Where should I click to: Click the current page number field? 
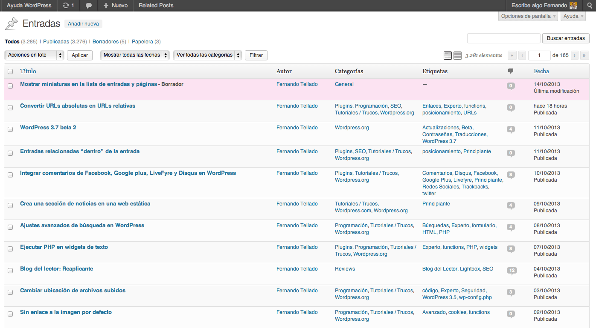(539, 55)
